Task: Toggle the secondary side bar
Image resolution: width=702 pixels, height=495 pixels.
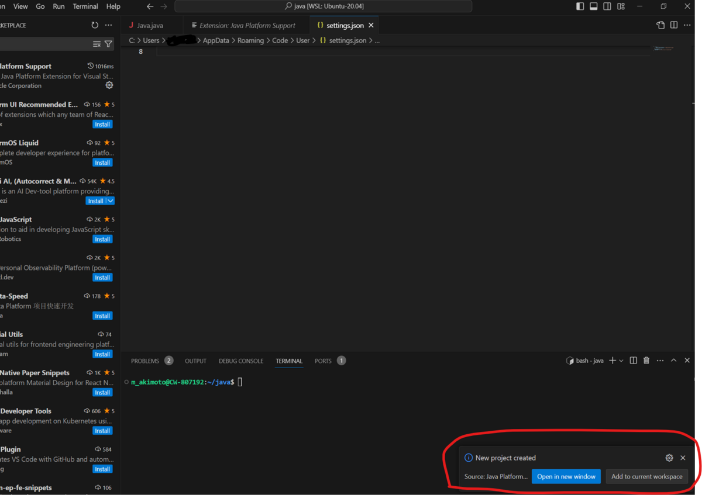Action: click(607, 6)
